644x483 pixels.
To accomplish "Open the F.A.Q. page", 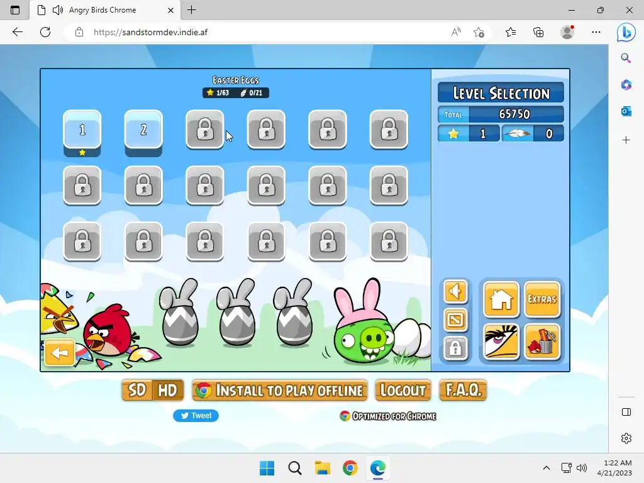I will coord(464,390).
